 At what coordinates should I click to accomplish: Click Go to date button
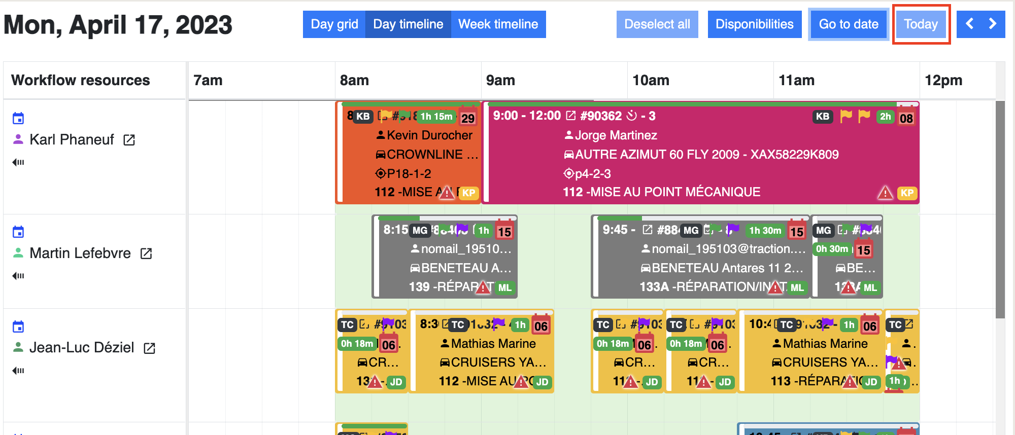[849, 24]
